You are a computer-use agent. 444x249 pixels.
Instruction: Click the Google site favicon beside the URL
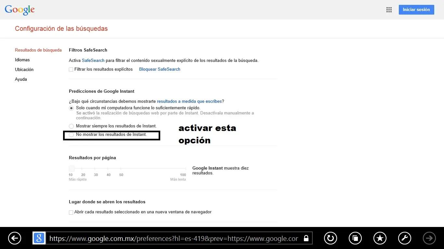coord(39,238)
